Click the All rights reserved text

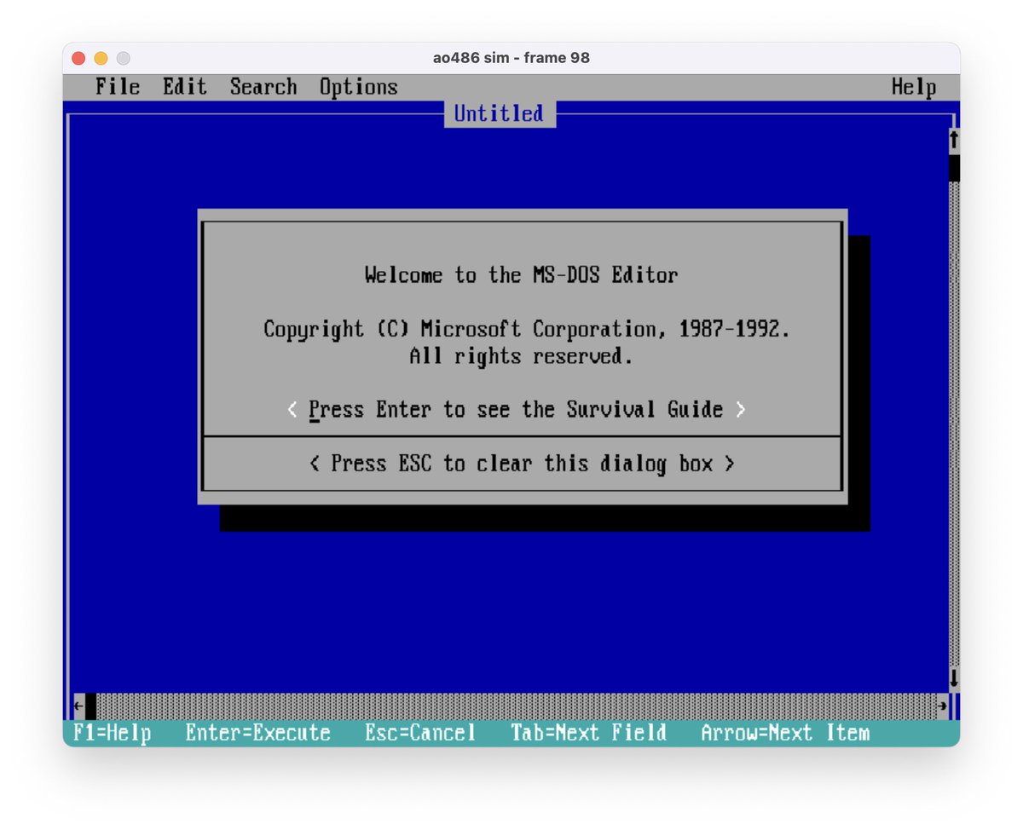point(522,356)
